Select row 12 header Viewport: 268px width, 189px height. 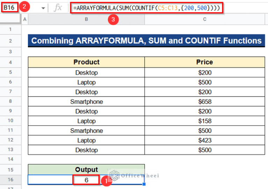[10, 140]
